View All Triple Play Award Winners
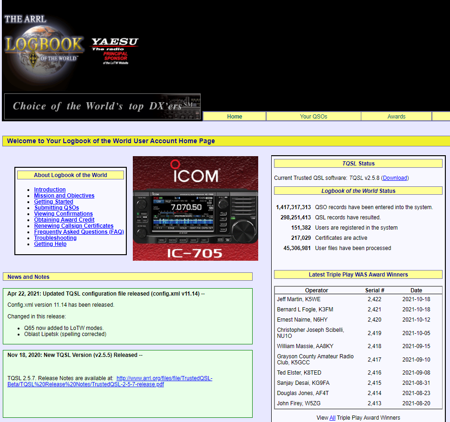Viewport: 450px width, 422px height. (332, 418)
